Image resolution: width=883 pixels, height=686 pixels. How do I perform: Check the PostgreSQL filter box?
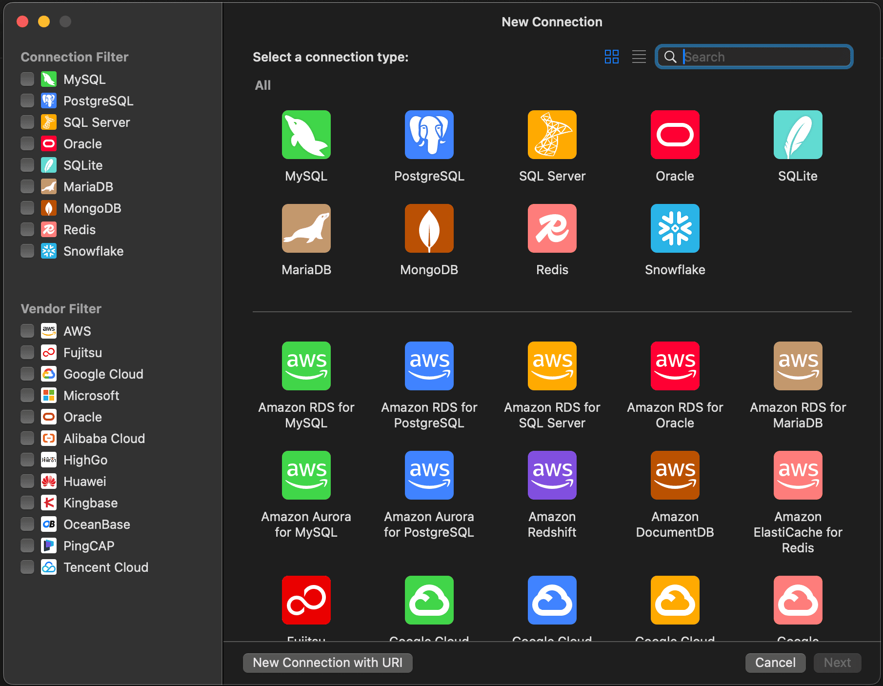pyautogui.click(x=27, y=101)
